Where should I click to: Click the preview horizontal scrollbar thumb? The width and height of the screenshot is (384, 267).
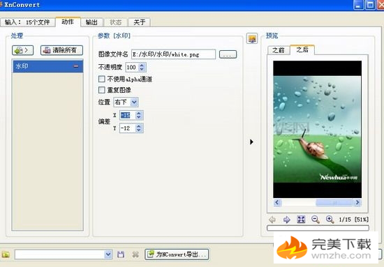[x=334, y=202]
